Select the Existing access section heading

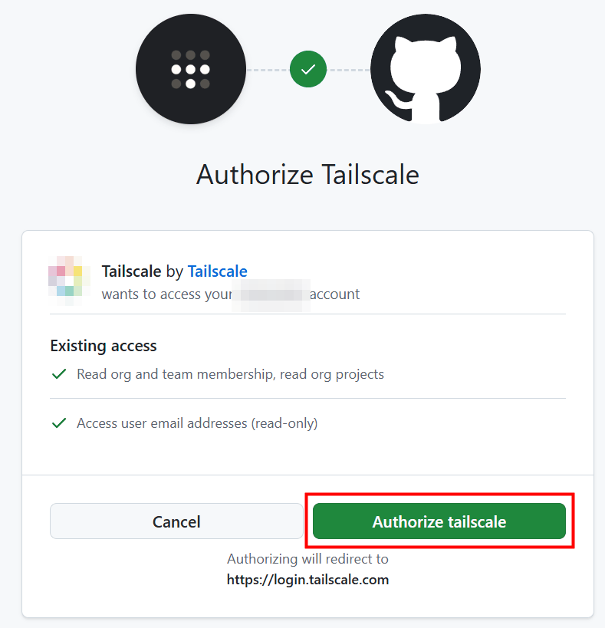tap(104, 346)
